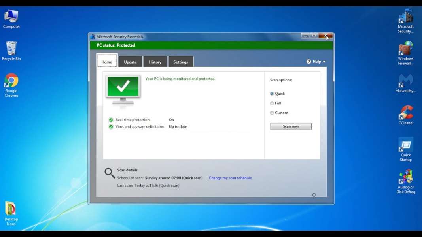Screen dimensions: 422x237
Task: Select the Desktop Icons folder
Action: pyautogui.click(x=11, y=214)
